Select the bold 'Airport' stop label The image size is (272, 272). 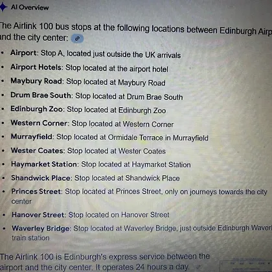click(23, 52)
